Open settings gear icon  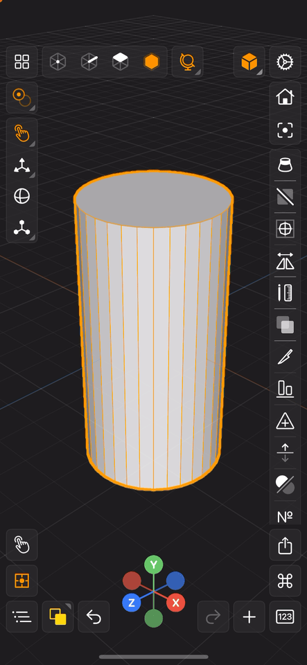285,62
